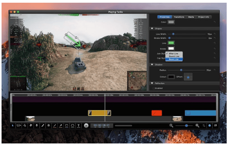Choose Miter Line in Join Style menu
Screen dimensions: 229x145
[174, 54]
